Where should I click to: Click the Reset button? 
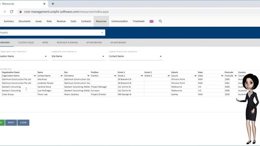tap(11, 122)
